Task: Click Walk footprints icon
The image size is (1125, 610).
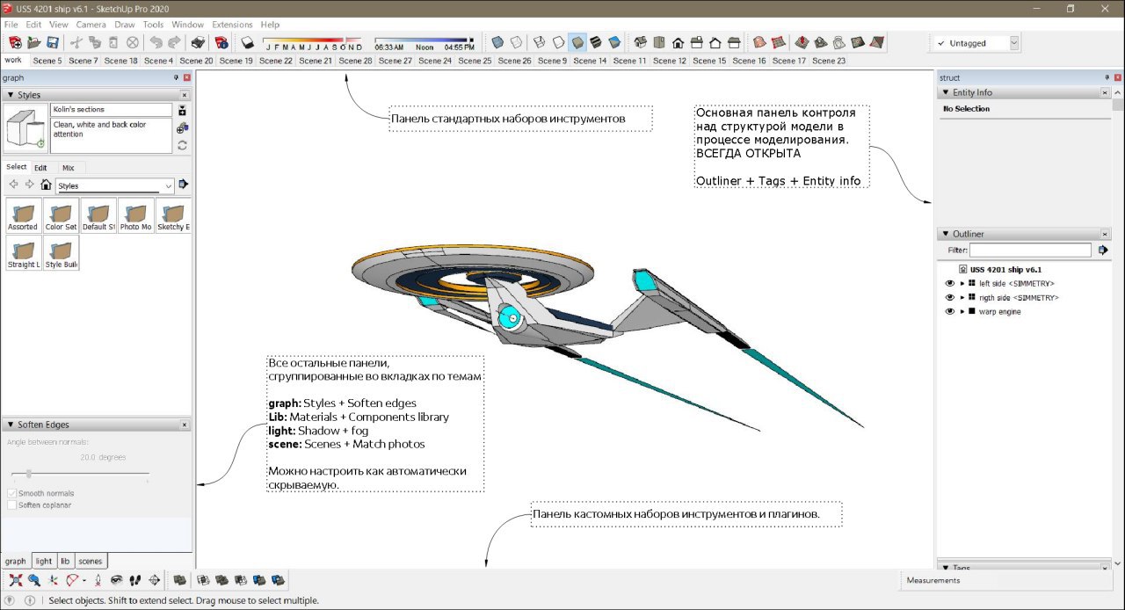Action: (135, 580)
